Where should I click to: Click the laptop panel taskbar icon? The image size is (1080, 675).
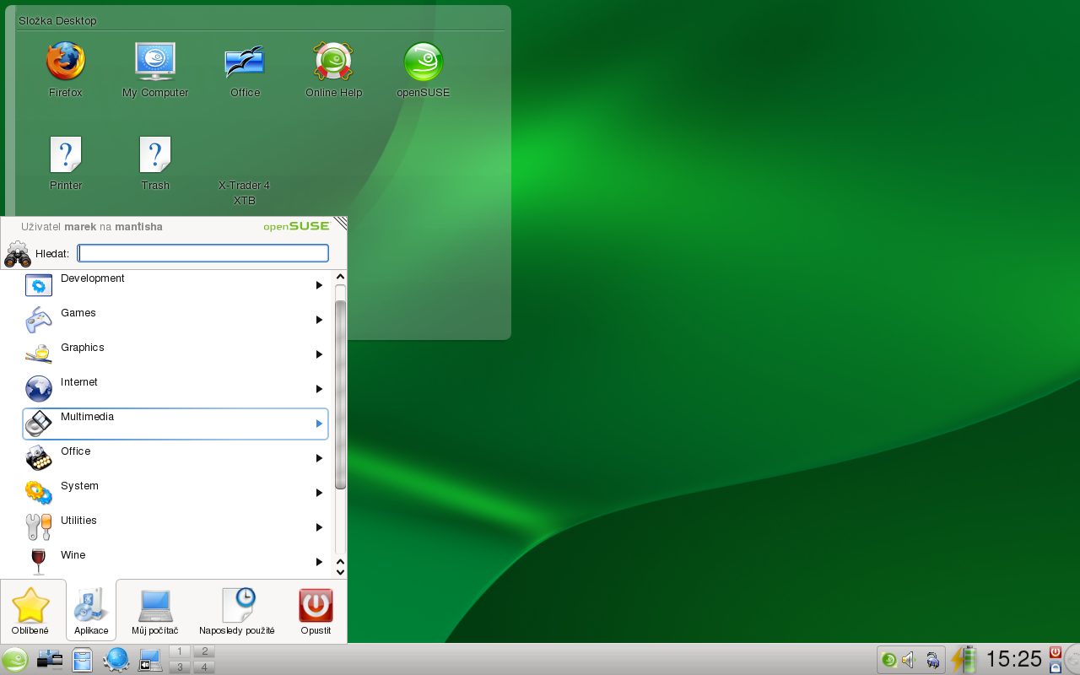(150, 660)
